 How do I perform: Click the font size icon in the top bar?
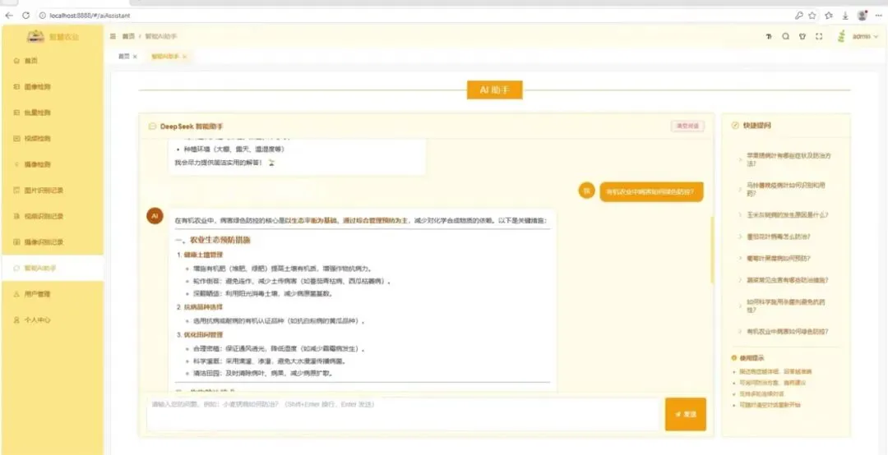(769, 36)
